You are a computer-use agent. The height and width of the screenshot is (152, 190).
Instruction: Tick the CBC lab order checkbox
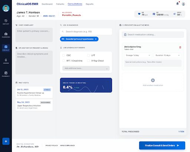tap(63, 55)
